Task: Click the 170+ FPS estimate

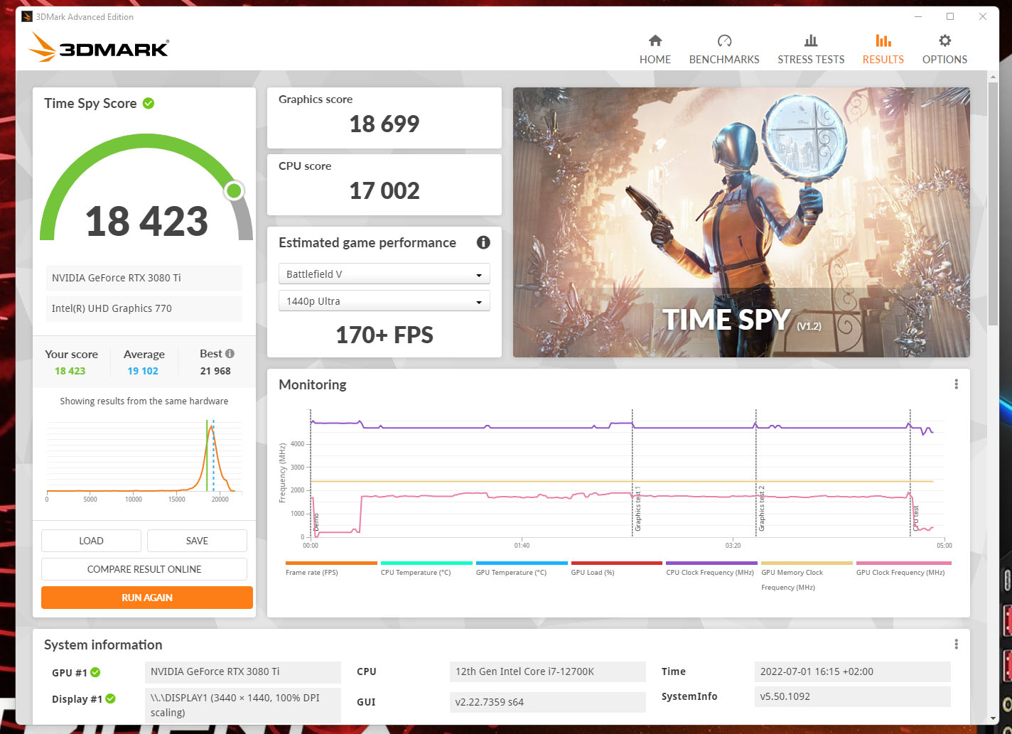Action: point(384,335)
